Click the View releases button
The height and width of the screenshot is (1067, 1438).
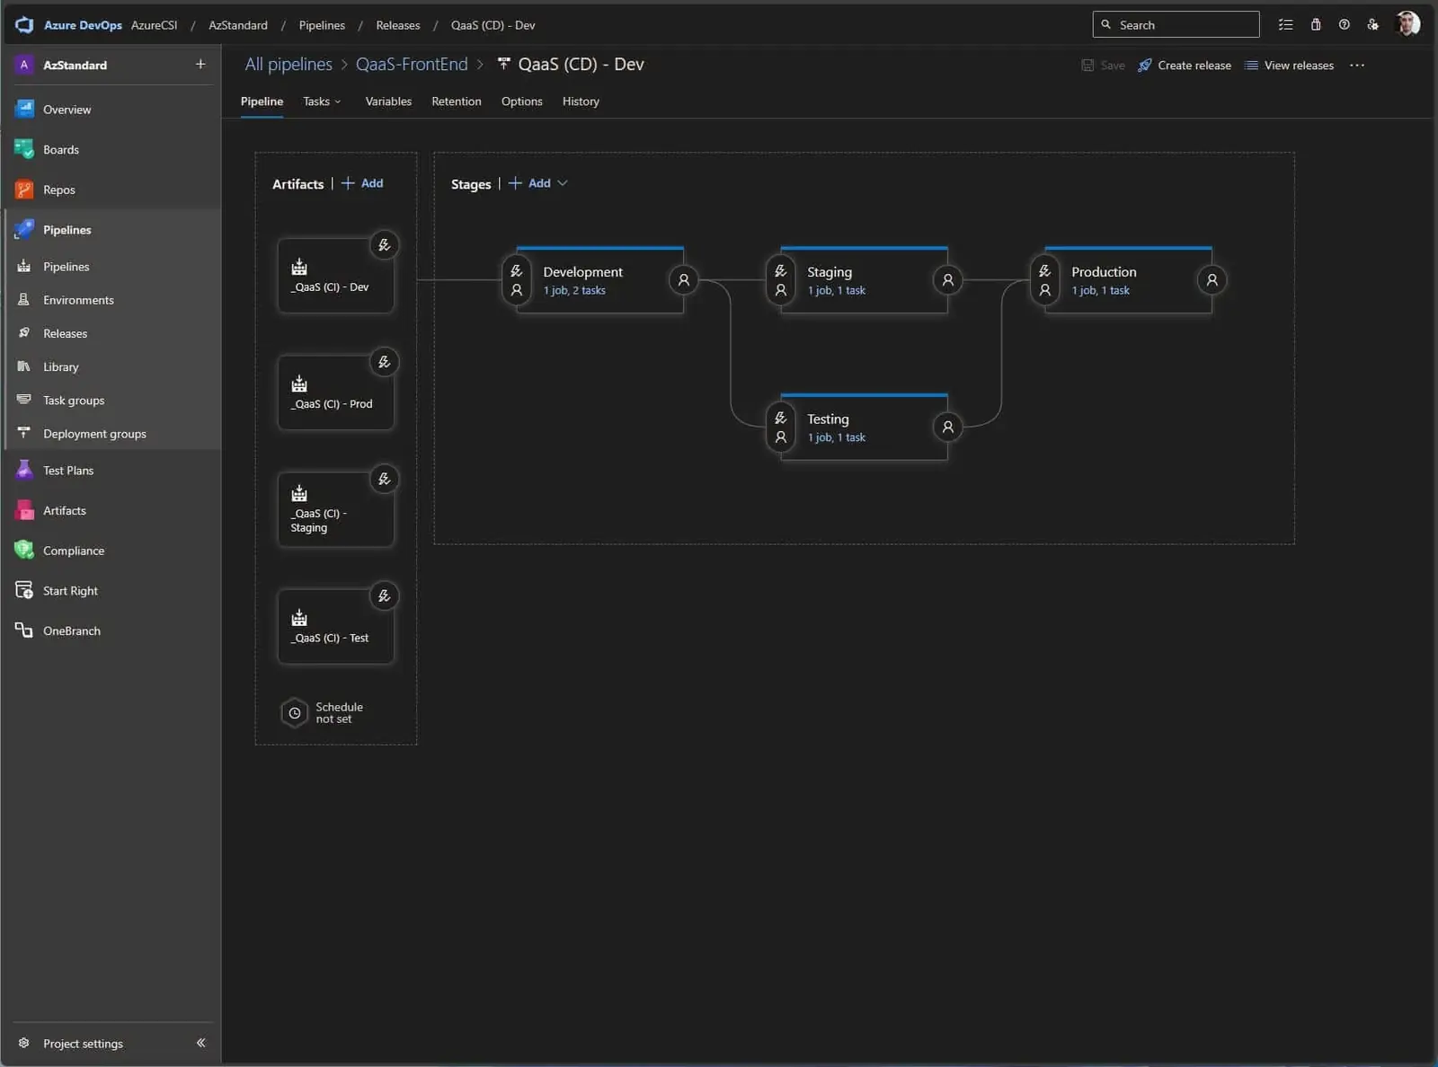(x=1290, y=66)
